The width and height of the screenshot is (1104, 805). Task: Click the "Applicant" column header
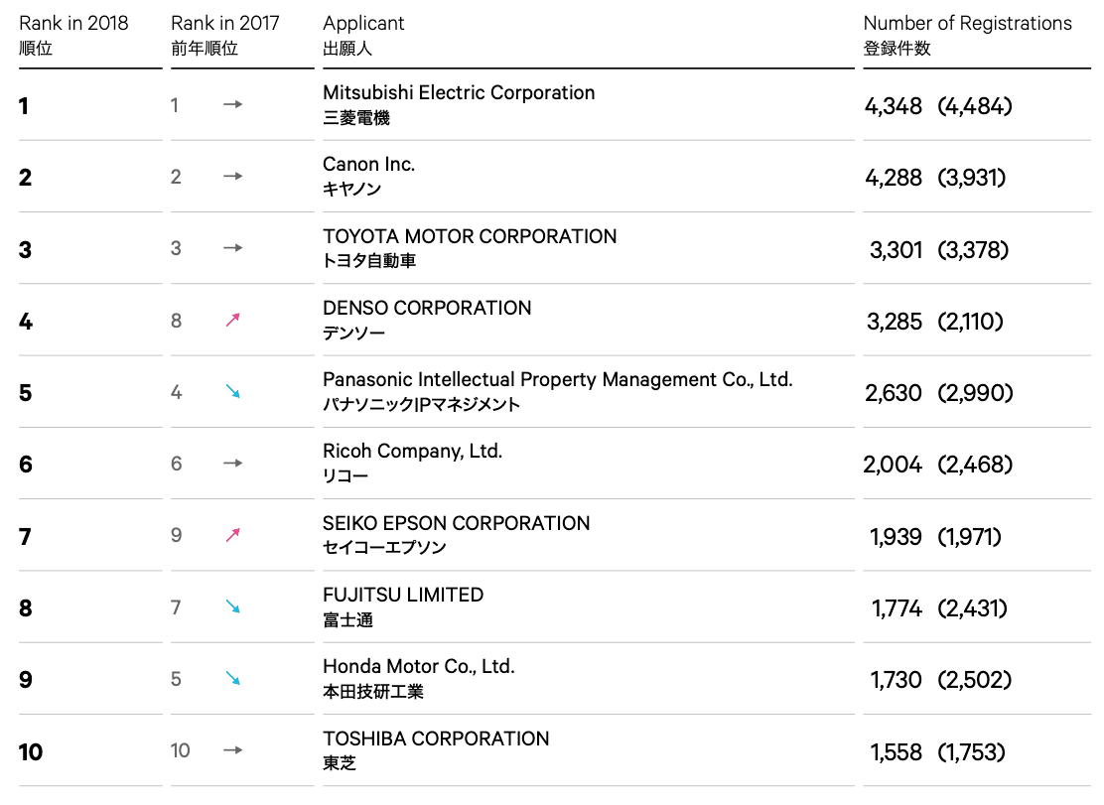click(x=363, y=23)
